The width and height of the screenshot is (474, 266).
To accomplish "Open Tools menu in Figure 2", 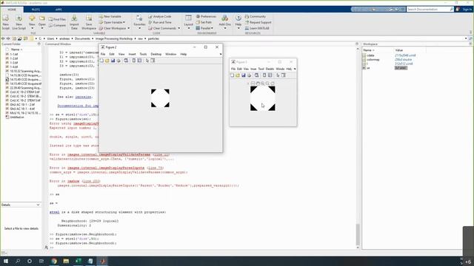I will click(x=143, y=54).
